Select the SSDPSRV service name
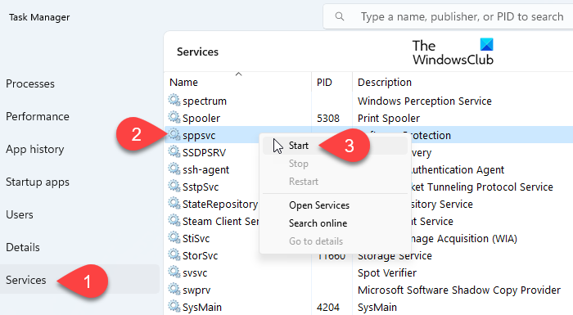 pos(205,153)
